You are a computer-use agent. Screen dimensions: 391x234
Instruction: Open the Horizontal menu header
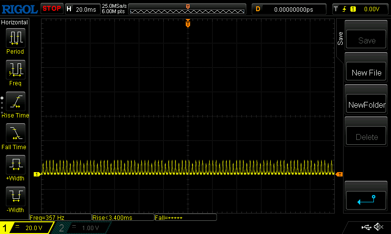(15, 22)
